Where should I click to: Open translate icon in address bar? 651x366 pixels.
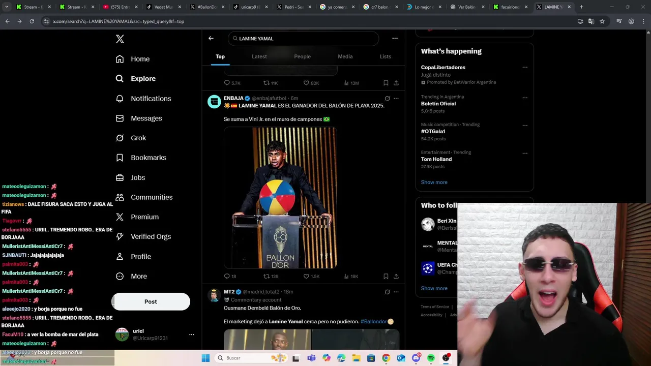(591, 21)
